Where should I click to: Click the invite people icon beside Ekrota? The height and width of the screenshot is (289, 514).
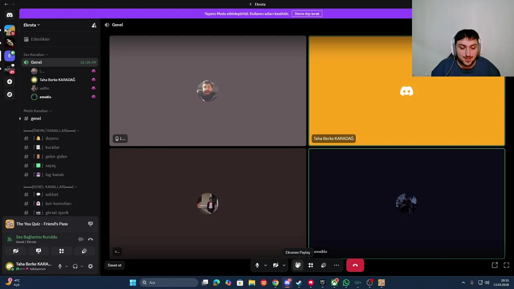94,25
